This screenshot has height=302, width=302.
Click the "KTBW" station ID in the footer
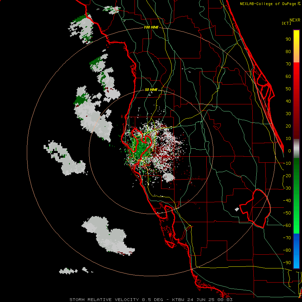(179, 300)
